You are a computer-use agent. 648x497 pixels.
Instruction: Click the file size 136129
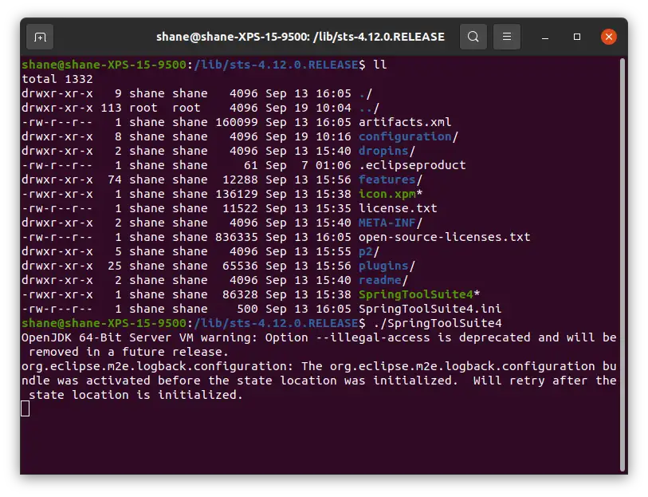pyautogui.click(x=237, y=194)
